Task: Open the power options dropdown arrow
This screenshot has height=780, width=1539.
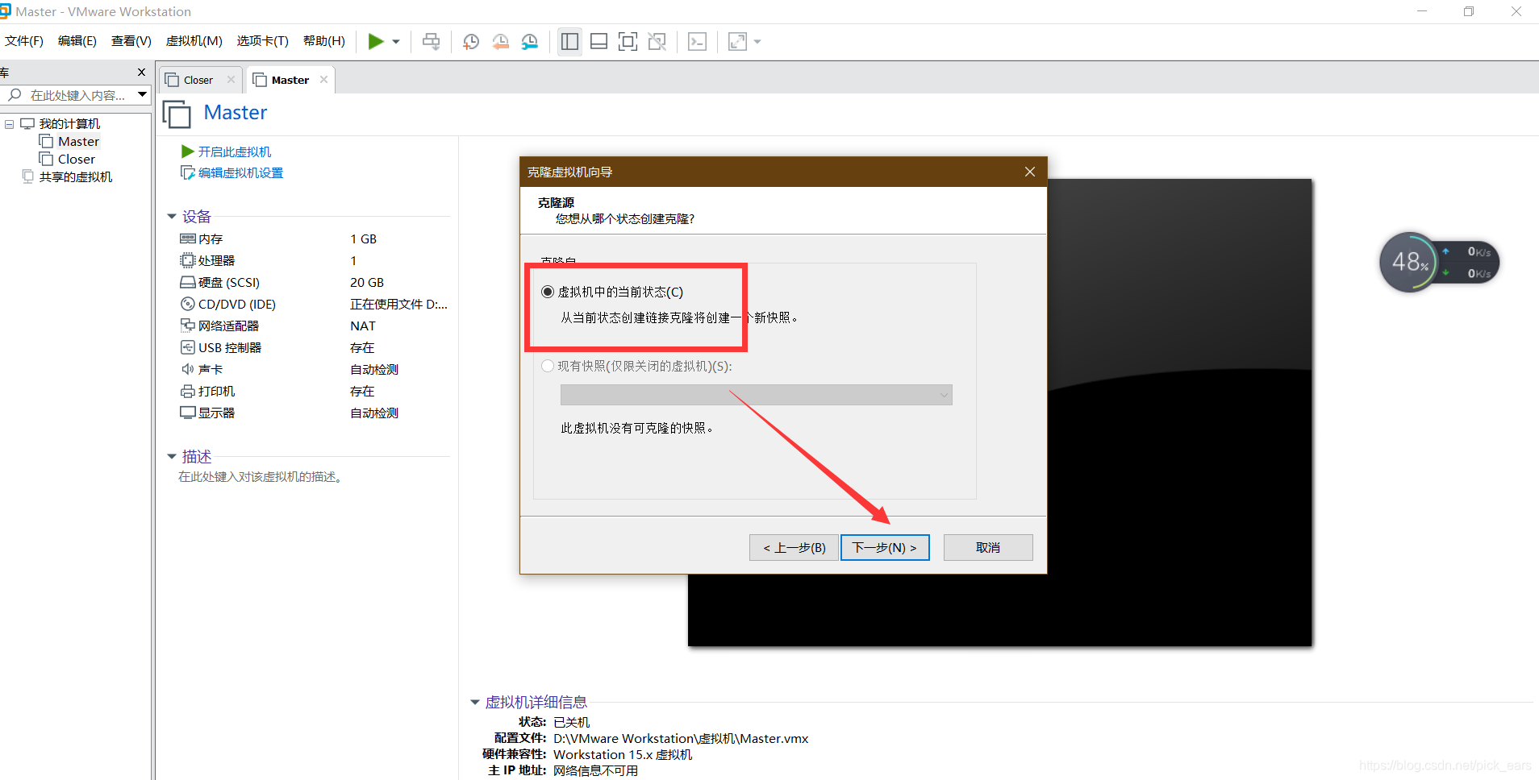Action: pos(396,42)
